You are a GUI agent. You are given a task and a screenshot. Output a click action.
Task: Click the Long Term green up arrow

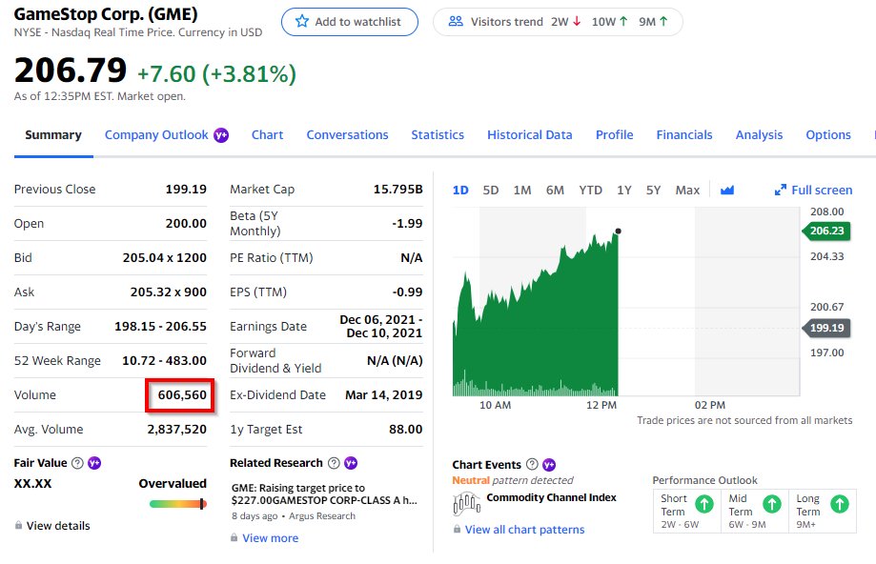[839, 504]
